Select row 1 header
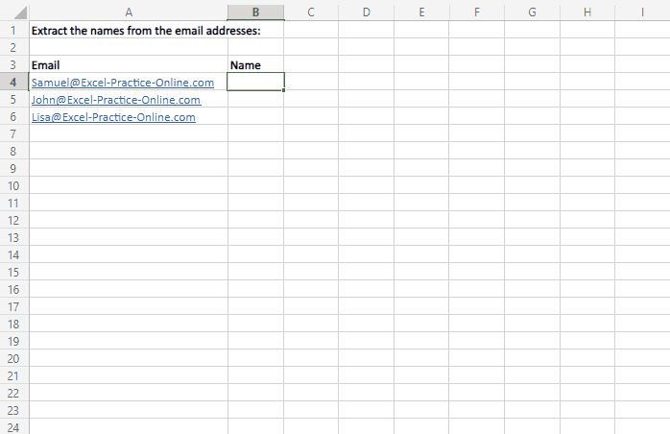This screenshot has height=434, width=670. tap(14, 30)
